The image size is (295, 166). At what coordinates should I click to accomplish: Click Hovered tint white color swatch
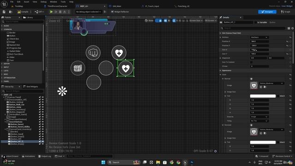point(263,142)
